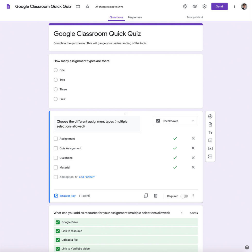Duplicate the current checkbox question
252x252 pixels.
(x=146, y=196)
